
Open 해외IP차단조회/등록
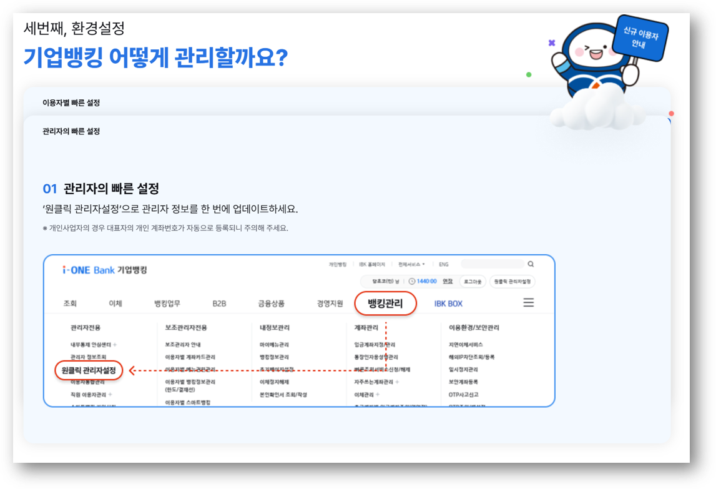471,357
